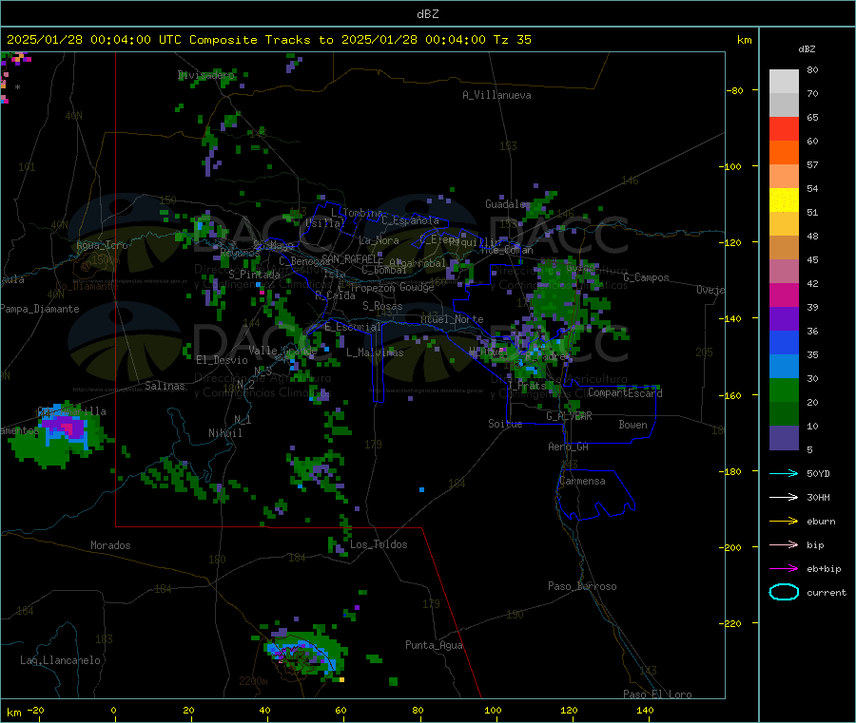The width and height of the screenshot is (856, 723).
Task: Click the 'SAN_RAFAEL' map label
Action: (352, 258)
